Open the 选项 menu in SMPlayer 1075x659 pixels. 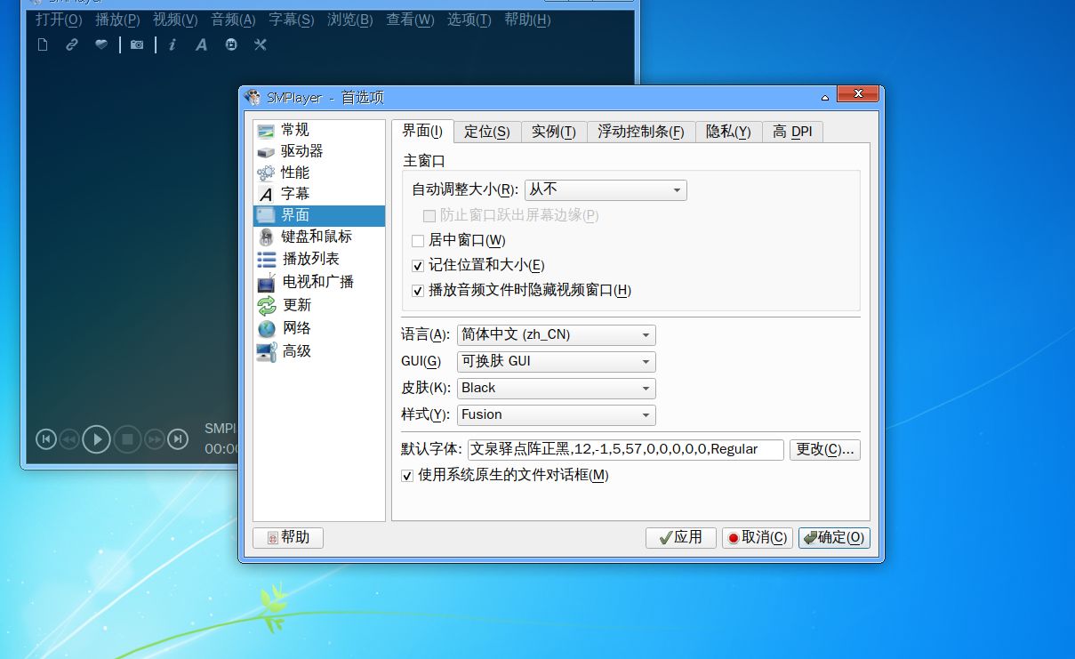click(469, 20)
